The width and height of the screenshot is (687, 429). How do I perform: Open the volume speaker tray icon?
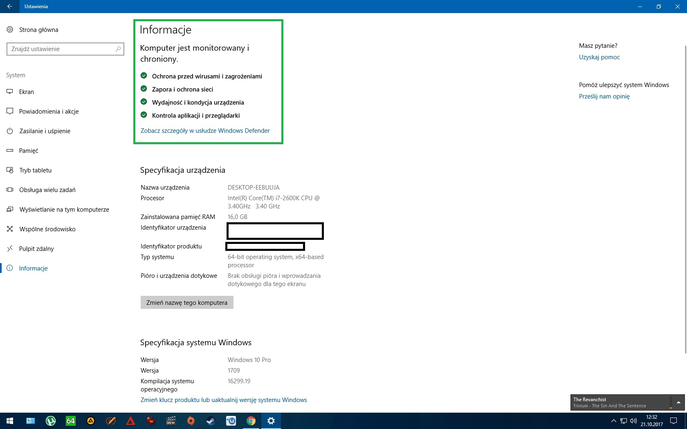coord(633,421)
